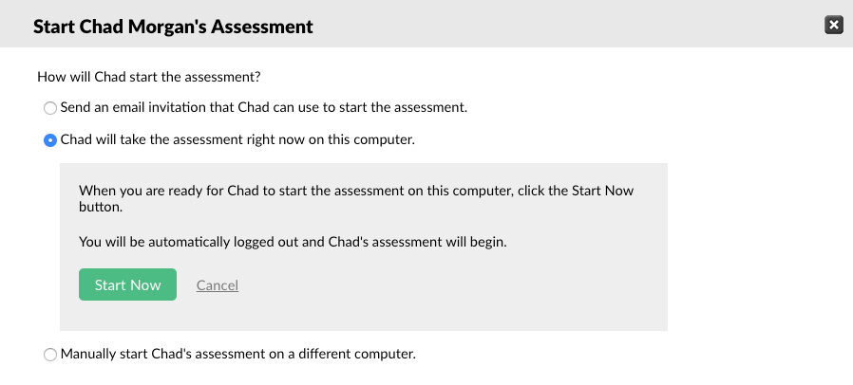This screenshot has width=853, height=385.
Task: Click the Cancel link
Action: coord(217,285)
